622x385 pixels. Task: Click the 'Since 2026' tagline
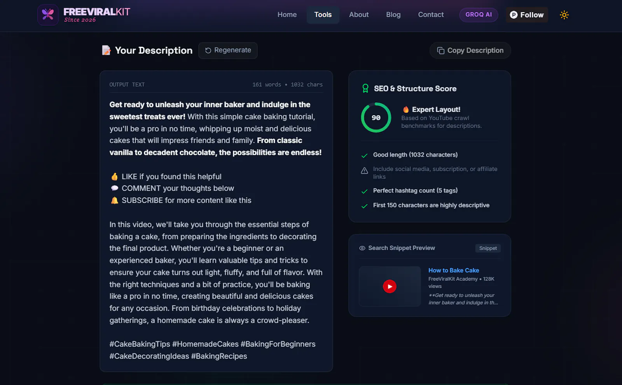pos(80,20)
